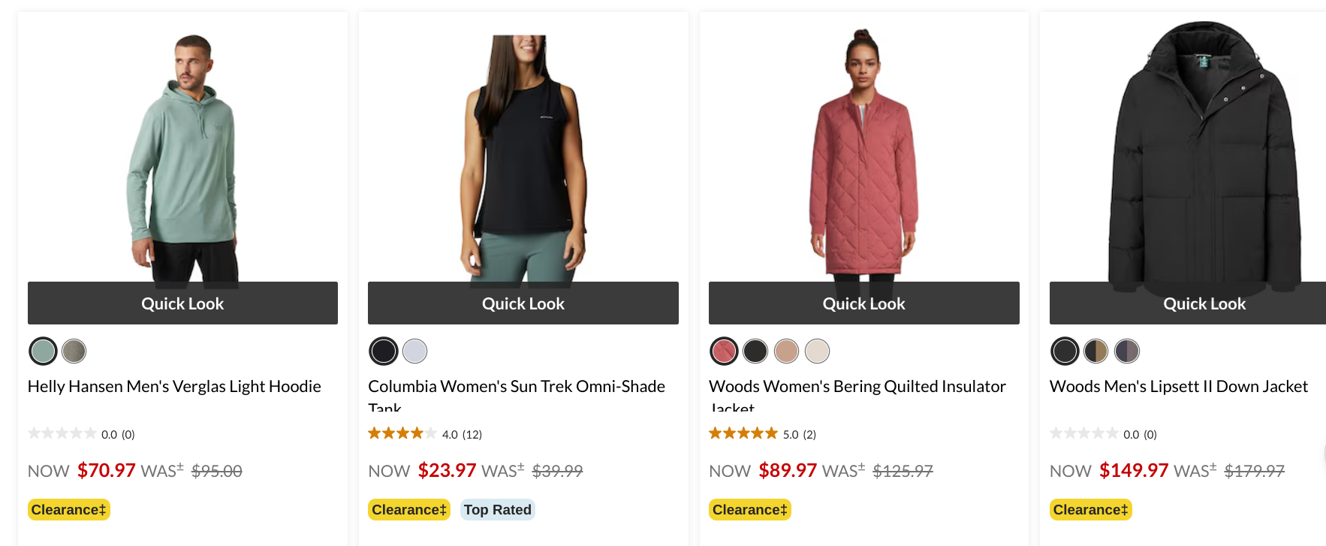Open Quick Look for Lipsett II Down Jacket
Screen dimensions: 1326x546
1204,303
